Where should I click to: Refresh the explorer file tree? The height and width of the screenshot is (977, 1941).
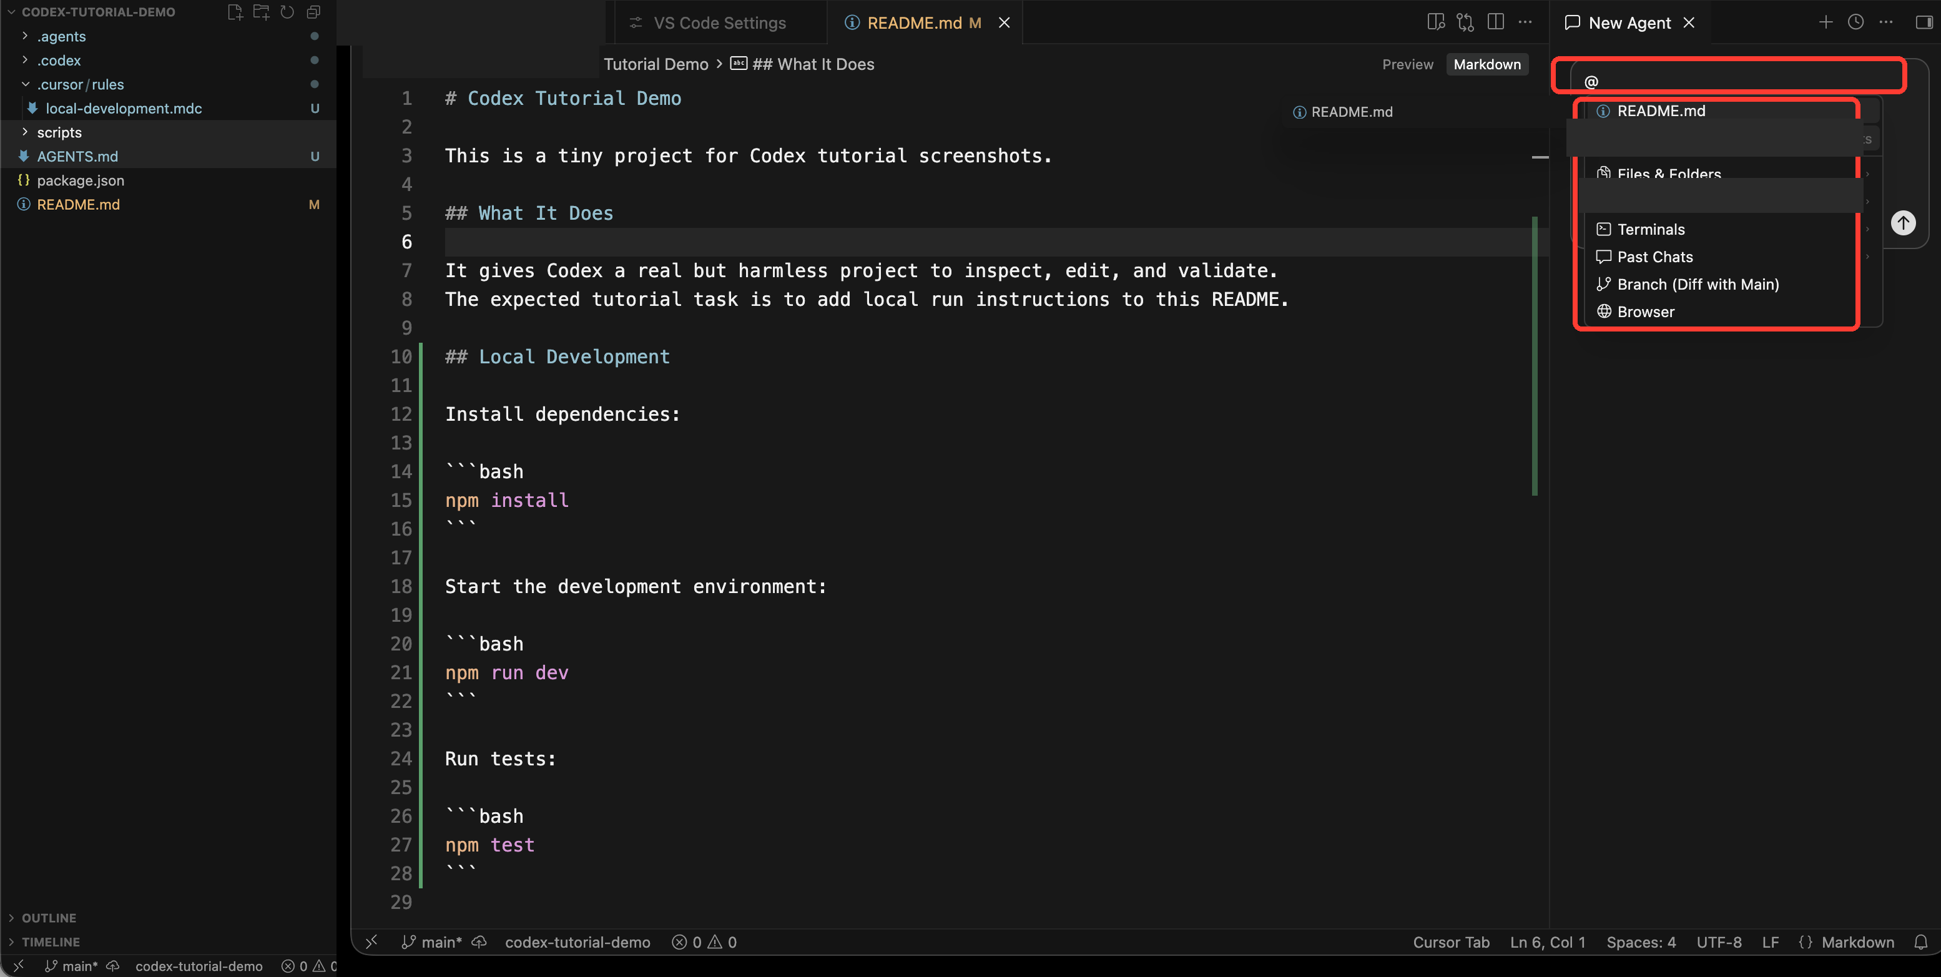click(287, 12)
